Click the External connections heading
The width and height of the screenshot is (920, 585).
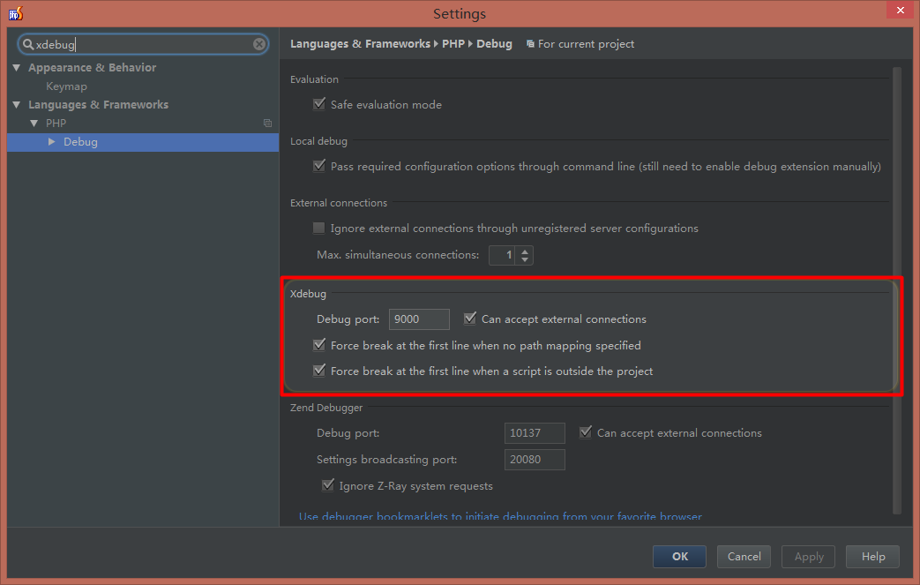click(339, 203)
